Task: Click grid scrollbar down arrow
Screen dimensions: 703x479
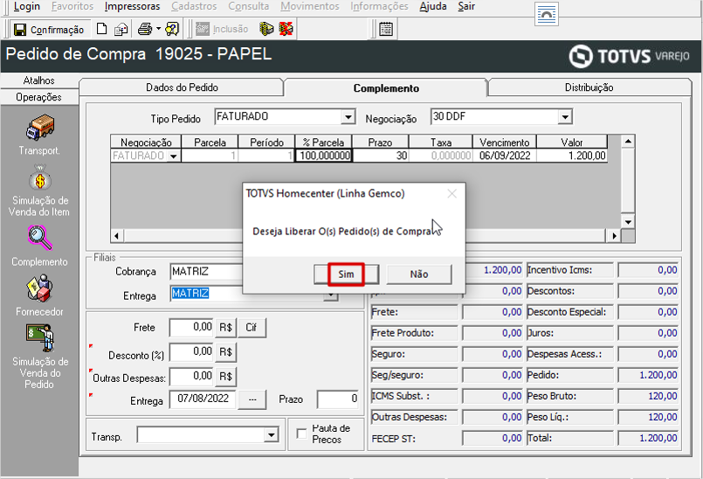Action: point(628,222)
